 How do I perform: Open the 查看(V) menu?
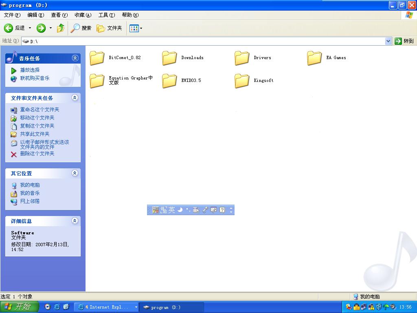coord(59,15)
